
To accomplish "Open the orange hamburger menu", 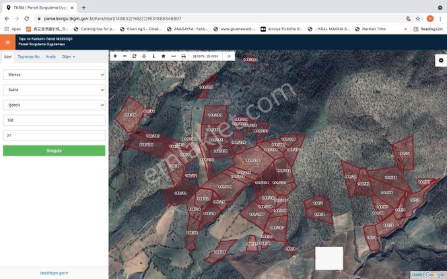I will pyautogui.click(x=7, y=42).
